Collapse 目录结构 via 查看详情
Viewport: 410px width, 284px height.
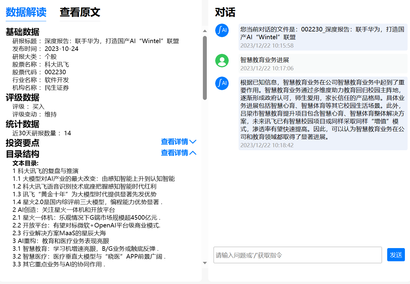click(179, 153)
